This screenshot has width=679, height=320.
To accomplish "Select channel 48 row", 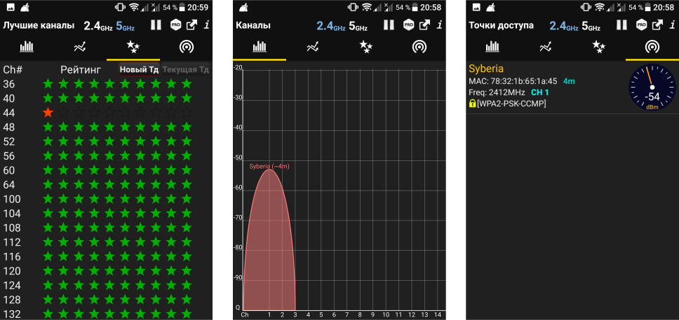I will point(106,127).
